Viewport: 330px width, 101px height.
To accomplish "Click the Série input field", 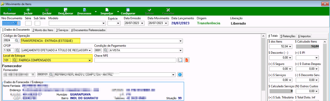I will [28, 23].
